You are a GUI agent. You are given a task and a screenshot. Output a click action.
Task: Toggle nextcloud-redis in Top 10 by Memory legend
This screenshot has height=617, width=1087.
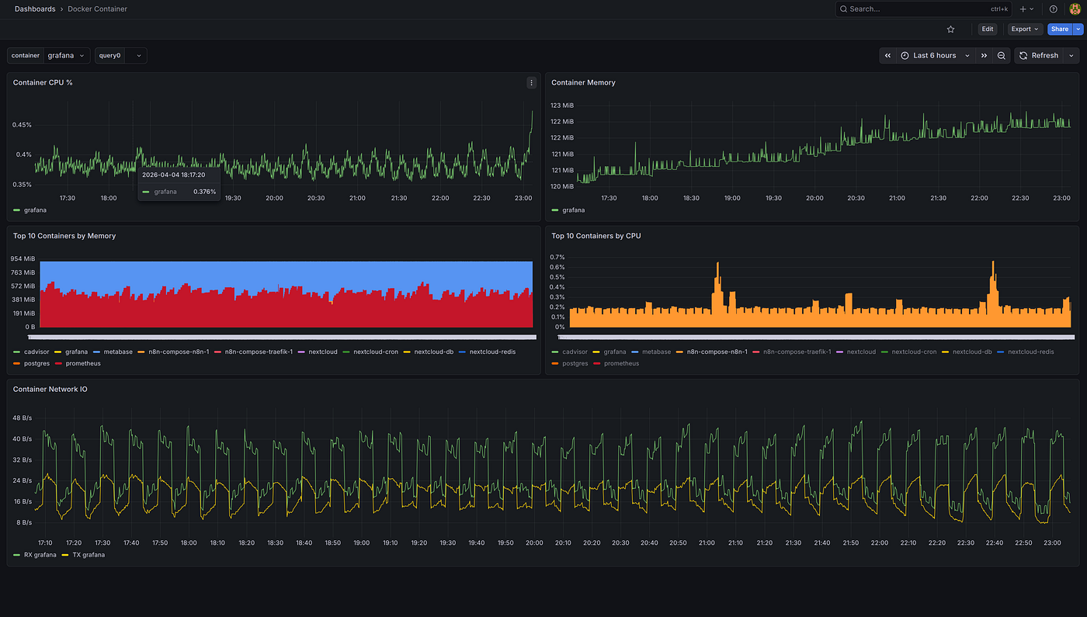coord(492,352)
